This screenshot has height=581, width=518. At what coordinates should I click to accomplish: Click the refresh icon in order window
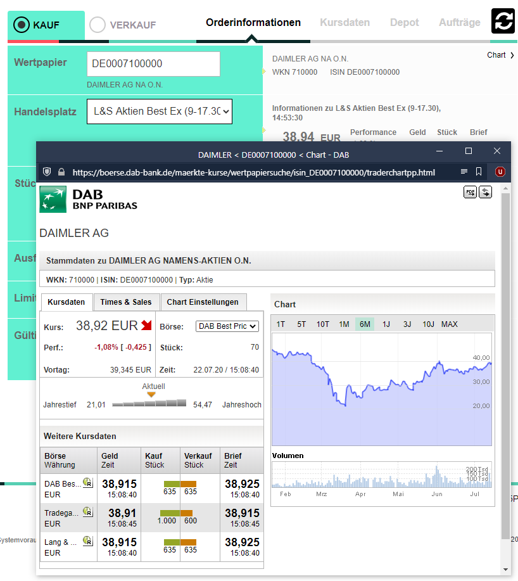(503, 21)
